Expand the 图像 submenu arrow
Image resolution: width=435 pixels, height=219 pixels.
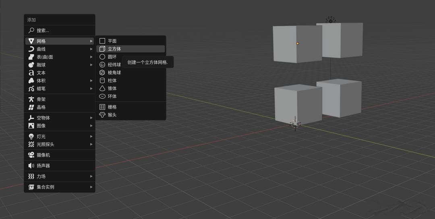[x=91, y=126]
